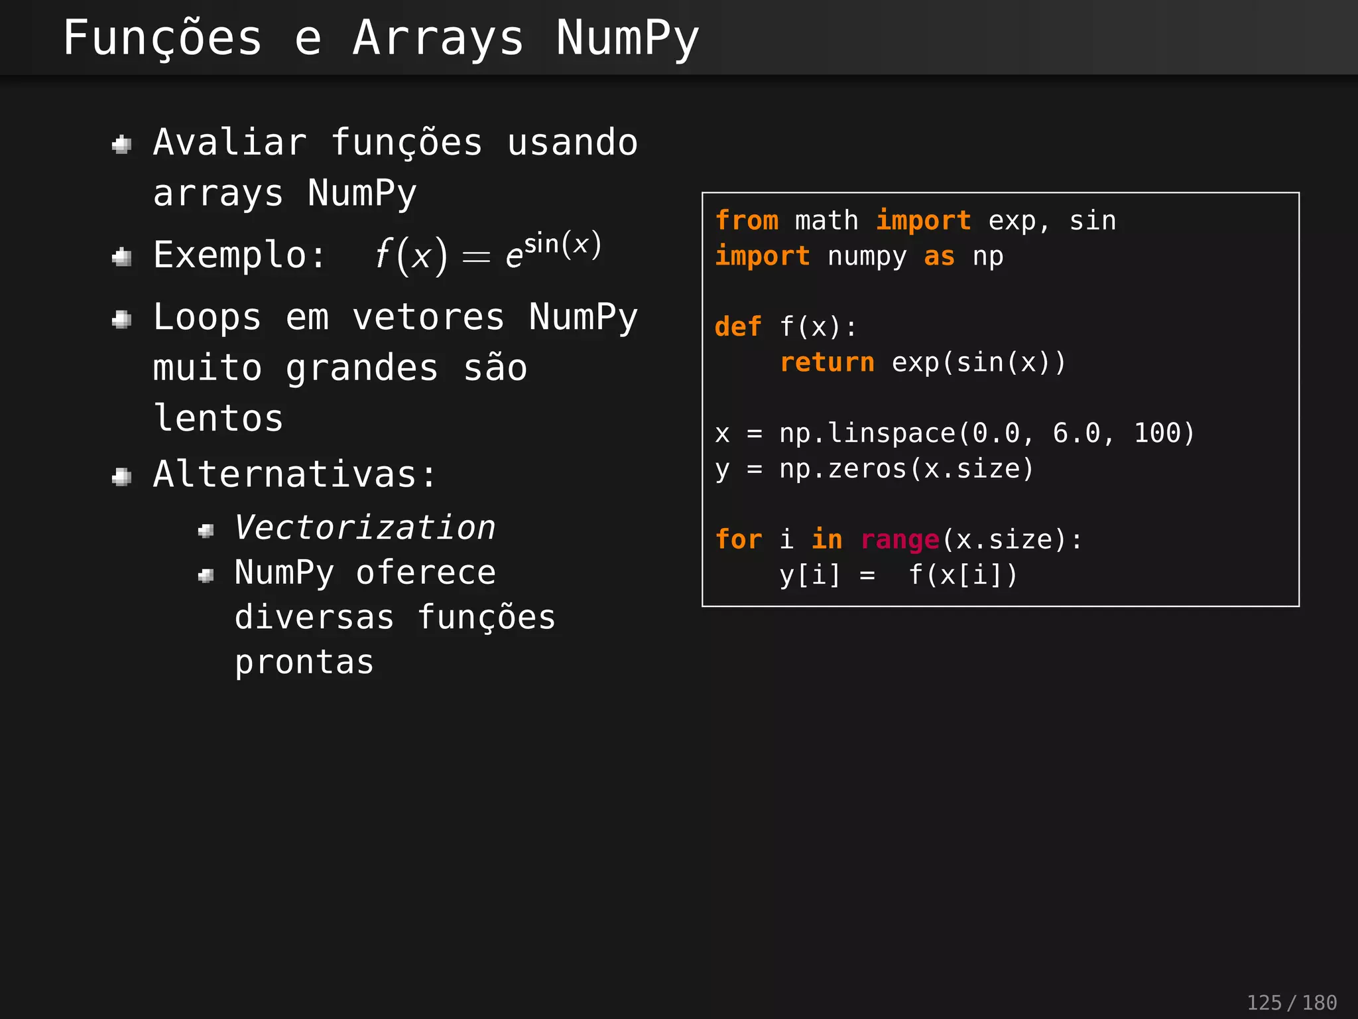
Task: Click the 'Alternativas:' bullet text
Action: tap(295, 474)
